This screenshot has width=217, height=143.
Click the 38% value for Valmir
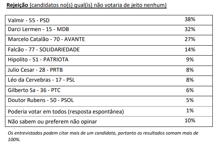click(x=190, y=19)
